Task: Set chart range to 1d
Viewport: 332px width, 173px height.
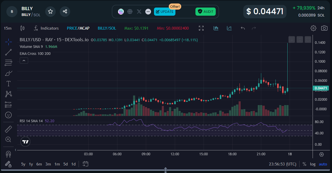Action: [73, 164]
